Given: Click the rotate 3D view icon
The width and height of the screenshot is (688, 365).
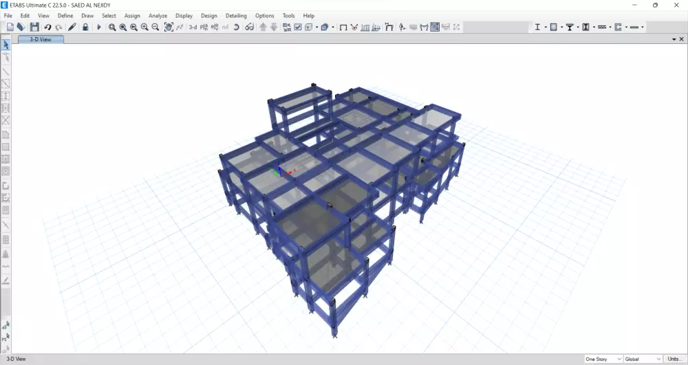Looking at the screenshot, I should [x=236, y=27].
